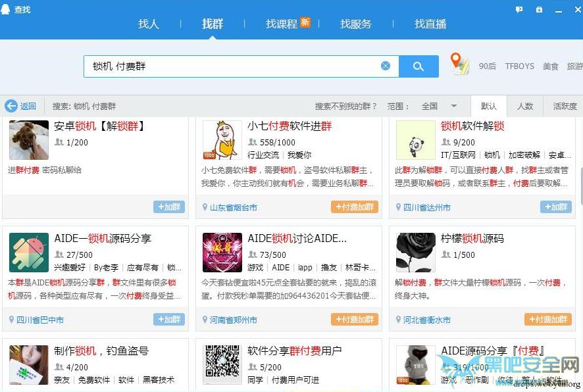Open group title 制作锁机,钓鱼盗号
This screenshot has height=392, width=583.
pos(101,351)
